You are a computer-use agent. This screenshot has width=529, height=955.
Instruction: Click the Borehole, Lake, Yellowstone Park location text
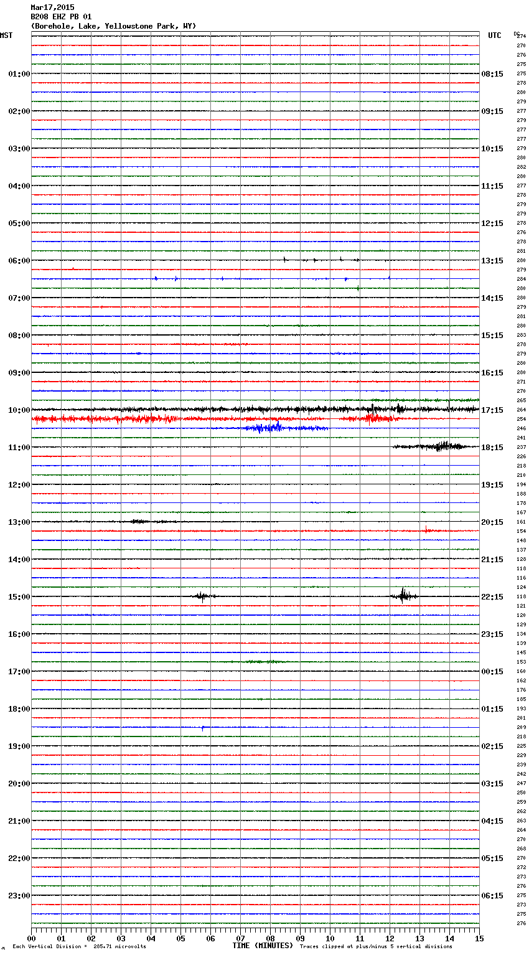[x=113, y=26]
